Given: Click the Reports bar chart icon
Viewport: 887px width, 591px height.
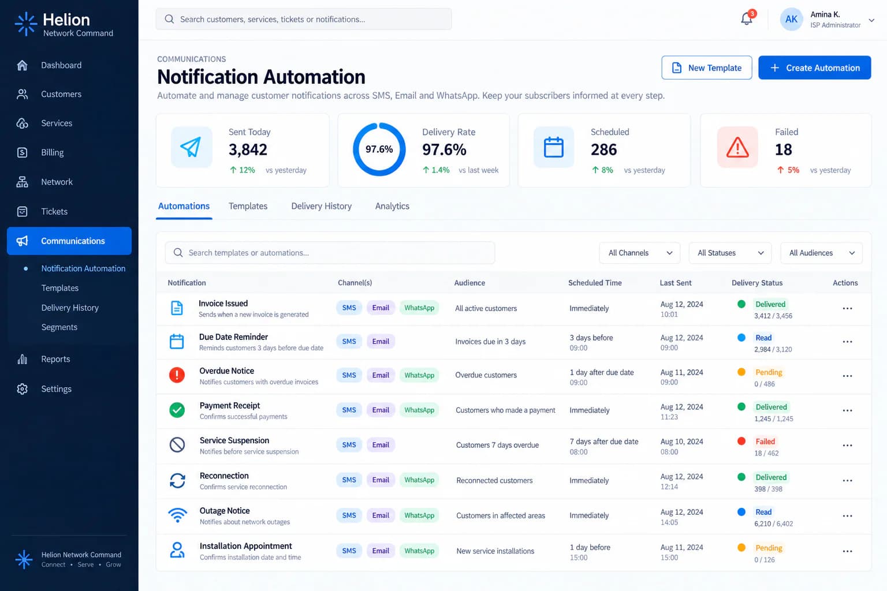Looking at the screenshot, I should (x=23, y=359).
